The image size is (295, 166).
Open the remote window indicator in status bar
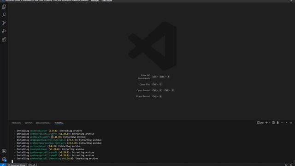[x=3, y=165]
